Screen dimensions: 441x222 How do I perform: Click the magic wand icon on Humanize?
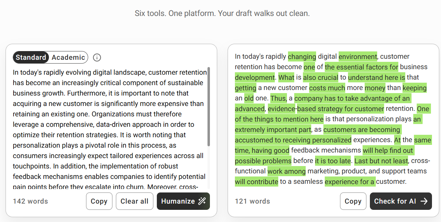[x=202, y=201]
